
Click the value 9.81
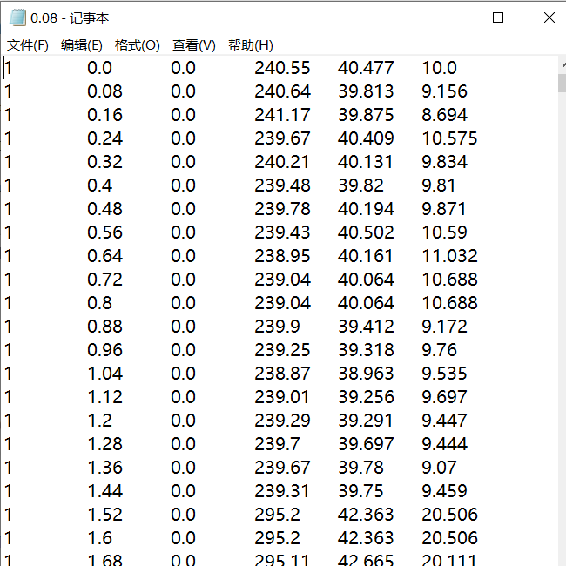(x=438, y=185)
